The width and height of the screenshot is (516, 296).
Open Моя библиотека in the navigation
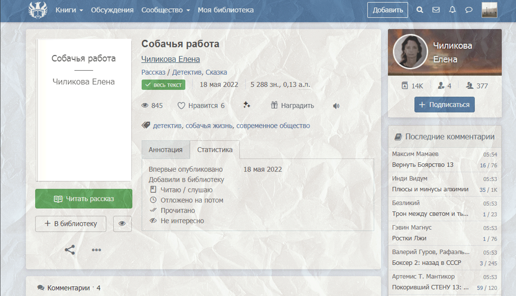point(226,10)
